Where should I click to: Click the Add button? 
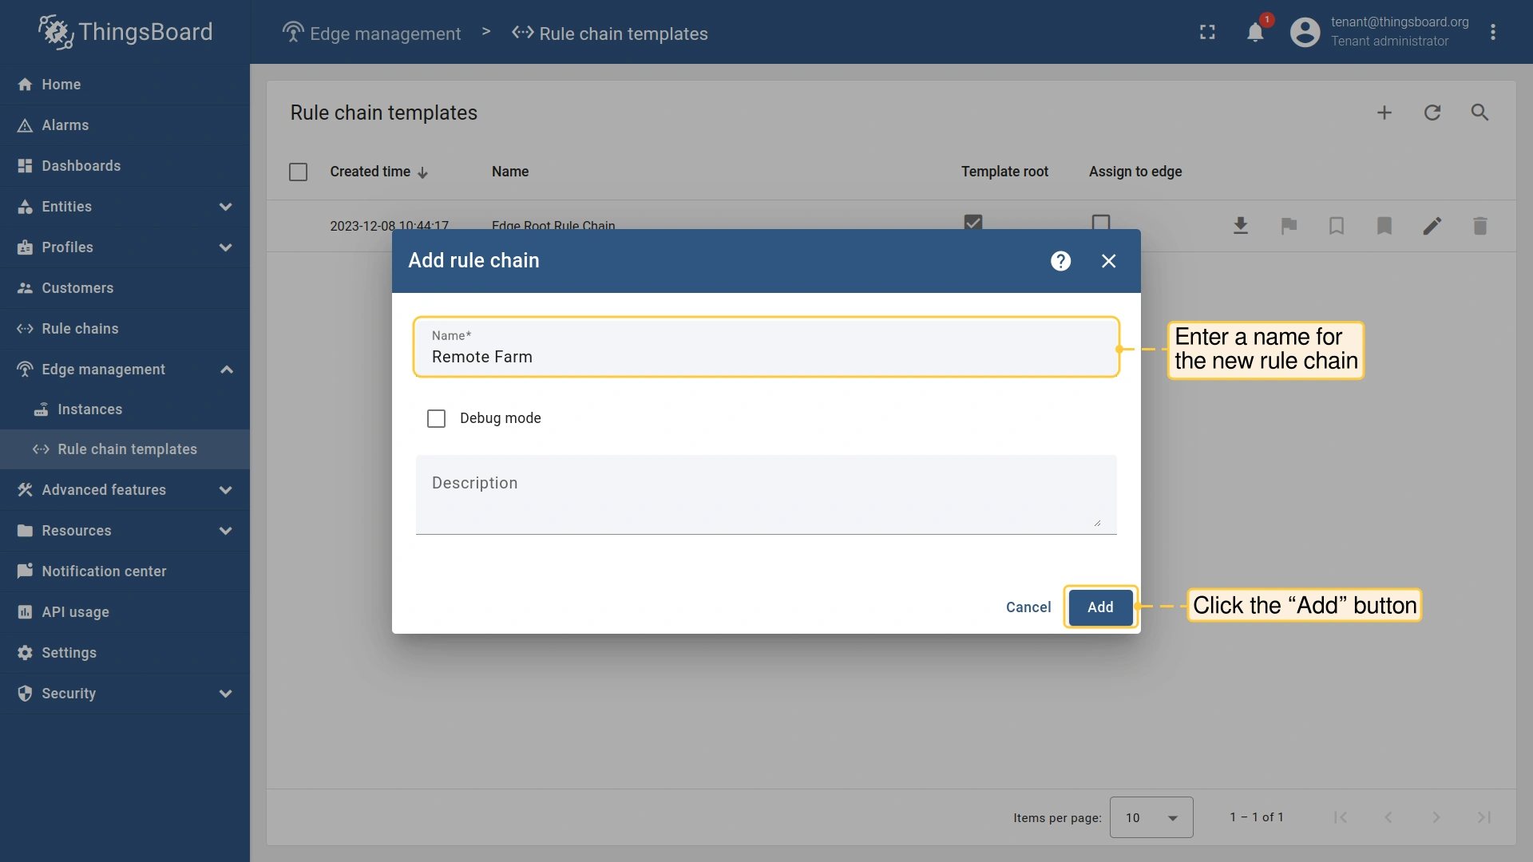click(1099, 607)
